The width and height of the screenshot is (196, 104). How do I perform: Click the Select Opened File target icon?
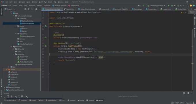click(25, 9)
